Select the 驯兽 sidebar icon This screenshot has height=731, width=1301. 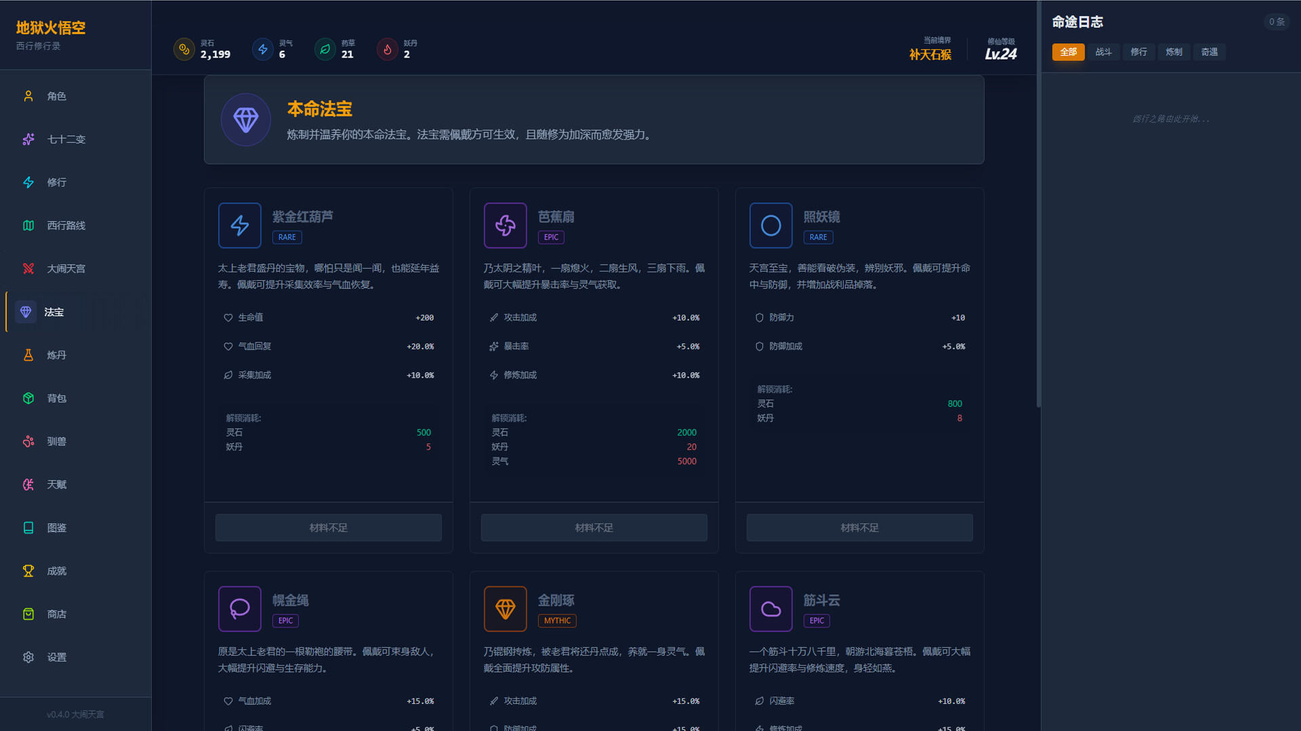(28, 441)
